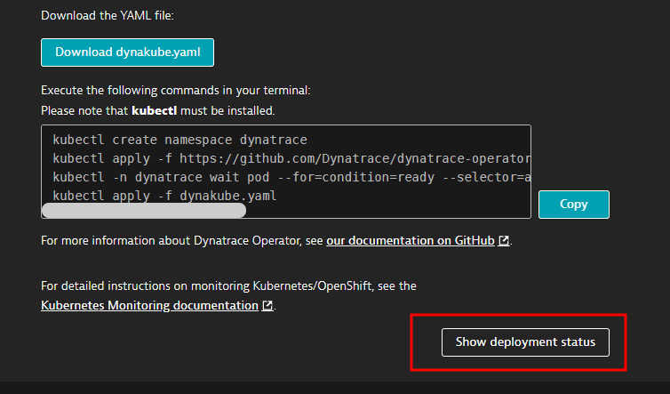Click the Download dynakube.yaml button

(127, 52)
